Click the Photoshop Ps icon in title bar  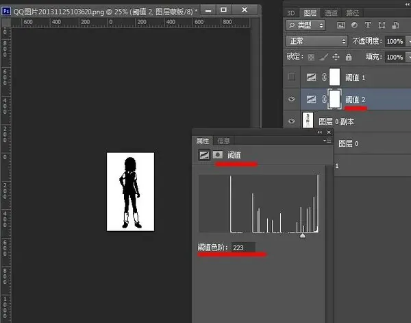6,11
